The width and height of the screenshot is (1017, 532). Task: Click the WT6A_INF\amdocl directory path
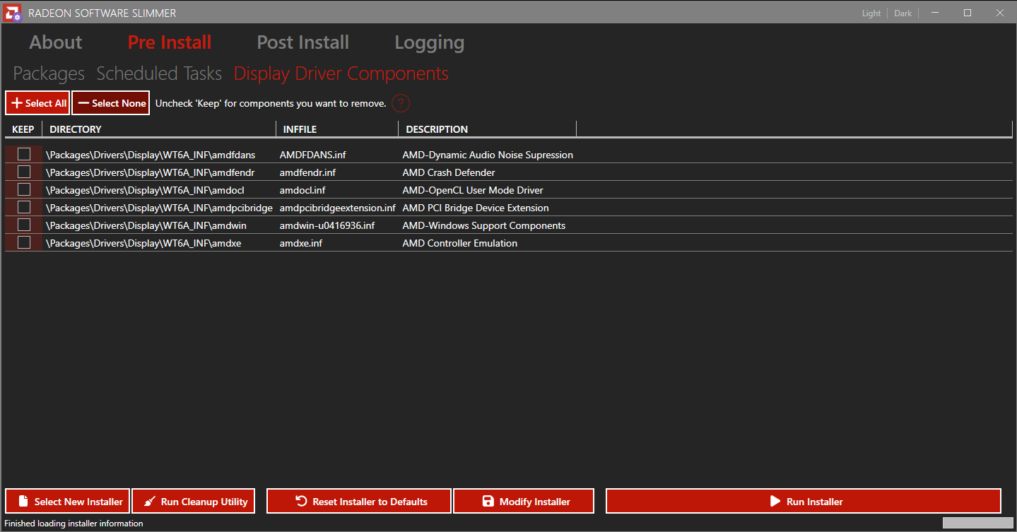[x=145, y=190]
